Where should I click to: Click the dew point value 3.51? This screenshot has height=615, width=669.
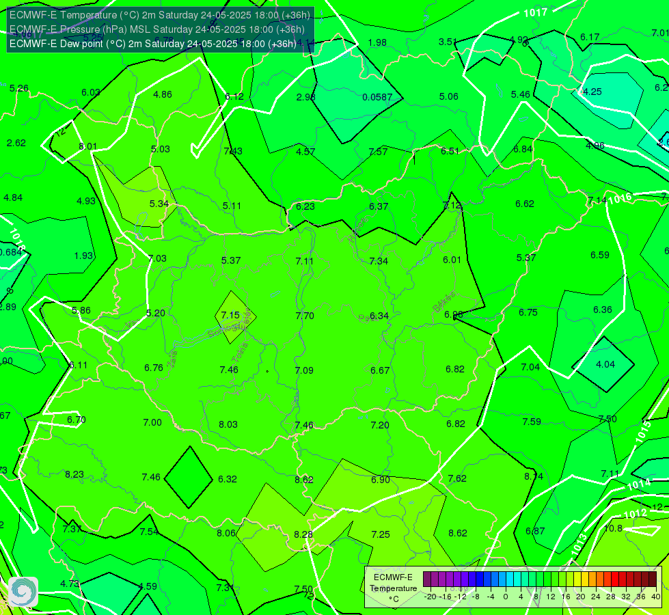448,42
